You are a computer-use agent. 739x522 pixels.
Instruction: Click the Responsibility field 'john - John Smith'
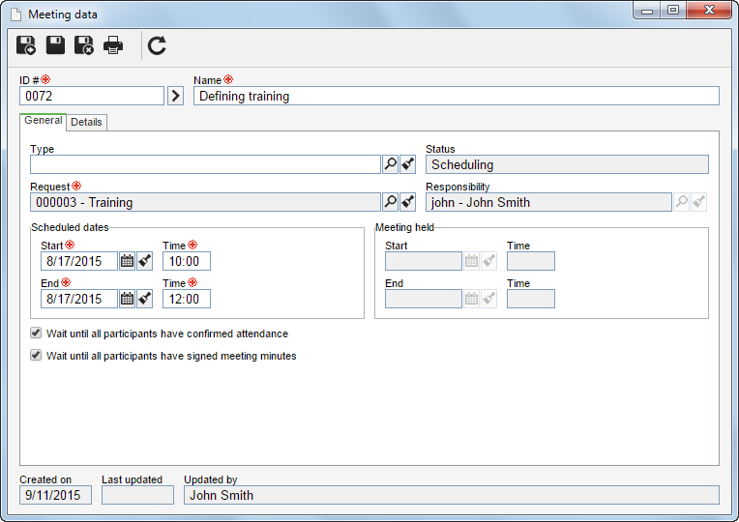(548, 202)
